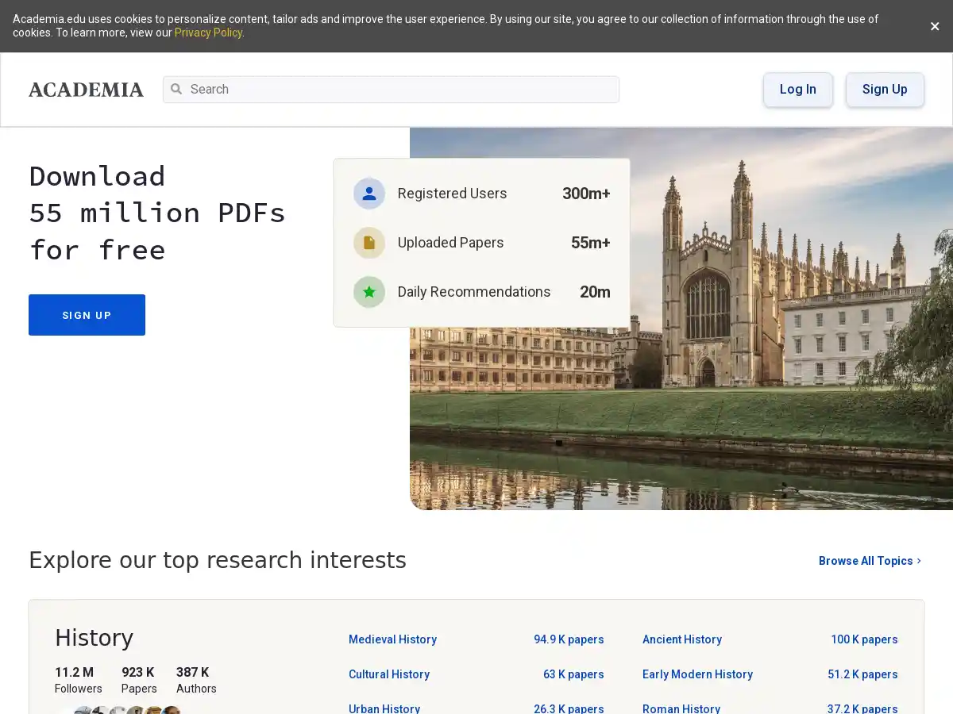Click the ACADEMIA wordmark logo
Image resolution: width=953 pixels, height=714 pixels.
point(86,90)
